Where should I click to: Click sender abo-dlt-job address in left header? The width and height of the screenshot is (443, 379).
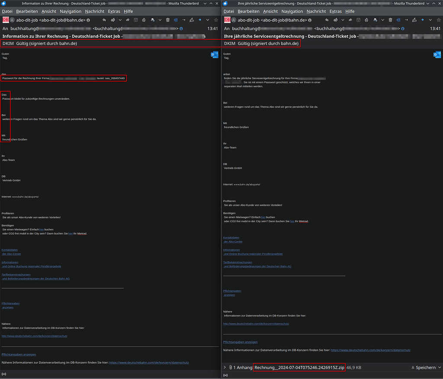pyautogui.click(x=50, y=20)
